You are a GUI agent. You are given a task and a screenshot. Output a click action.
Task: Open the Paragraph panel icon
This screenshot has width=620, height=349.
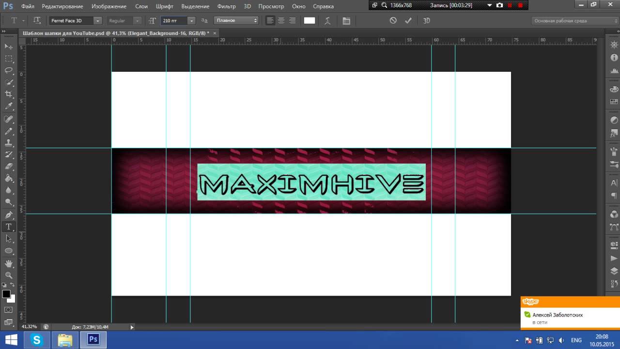coord(614,195)
